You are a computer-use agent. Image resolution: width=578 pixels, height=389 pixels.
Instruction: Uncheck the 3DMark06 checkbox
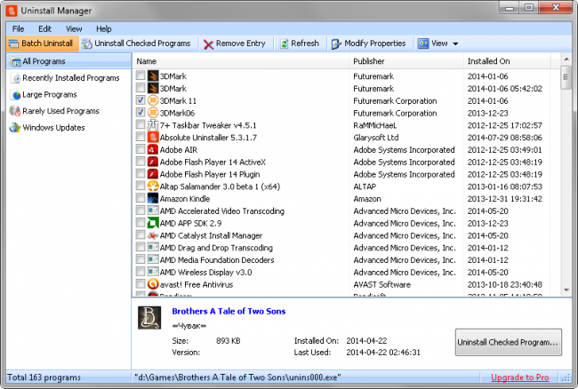140,112
